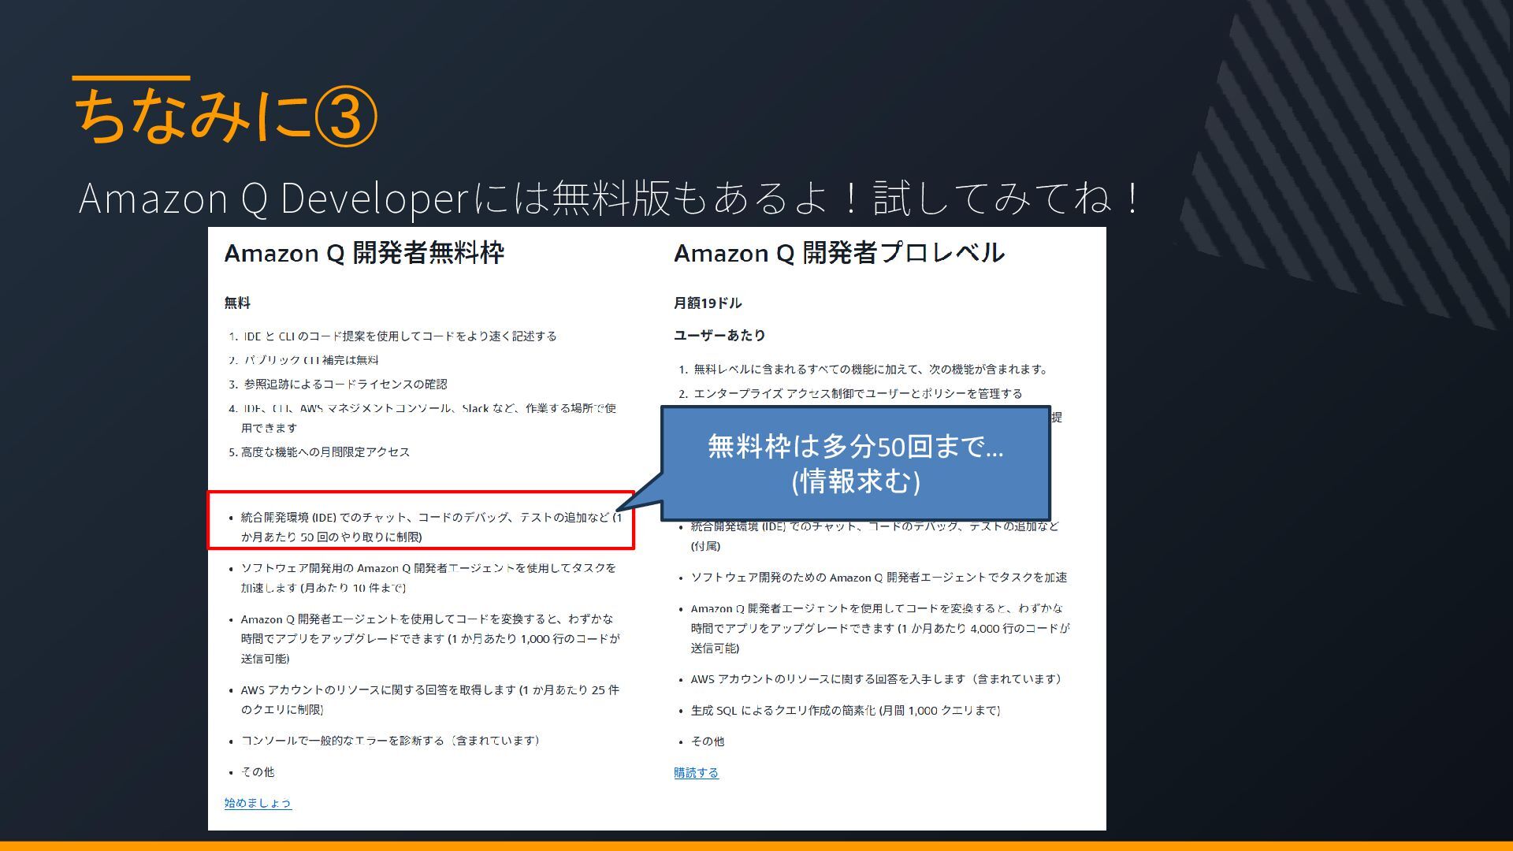1513x851 pixels.
Task: Click the subtitle about Amazon Q Developer無料版
Action: click(x=611, y=198)
